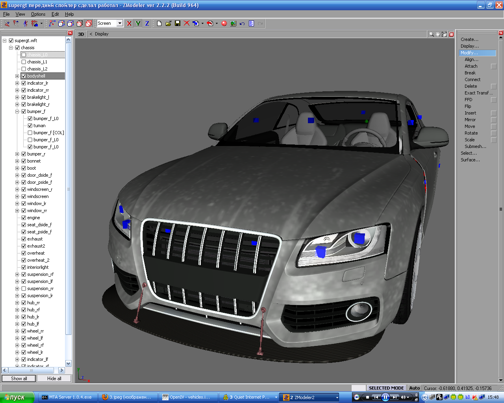504x403 pixels.
Task: Click the Hide all button
Action: pos(54,378)
